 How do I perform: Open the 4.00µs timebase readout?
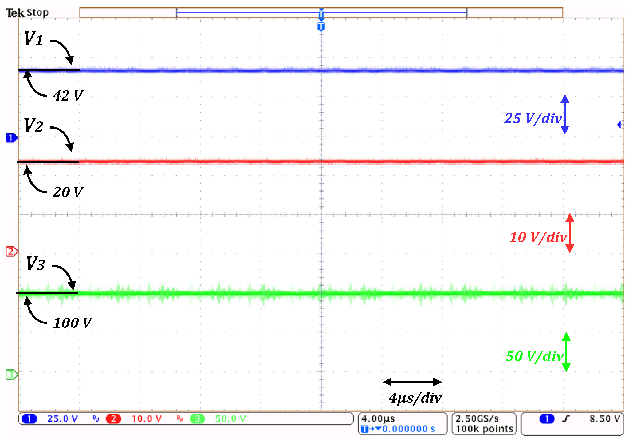[378, 418]
